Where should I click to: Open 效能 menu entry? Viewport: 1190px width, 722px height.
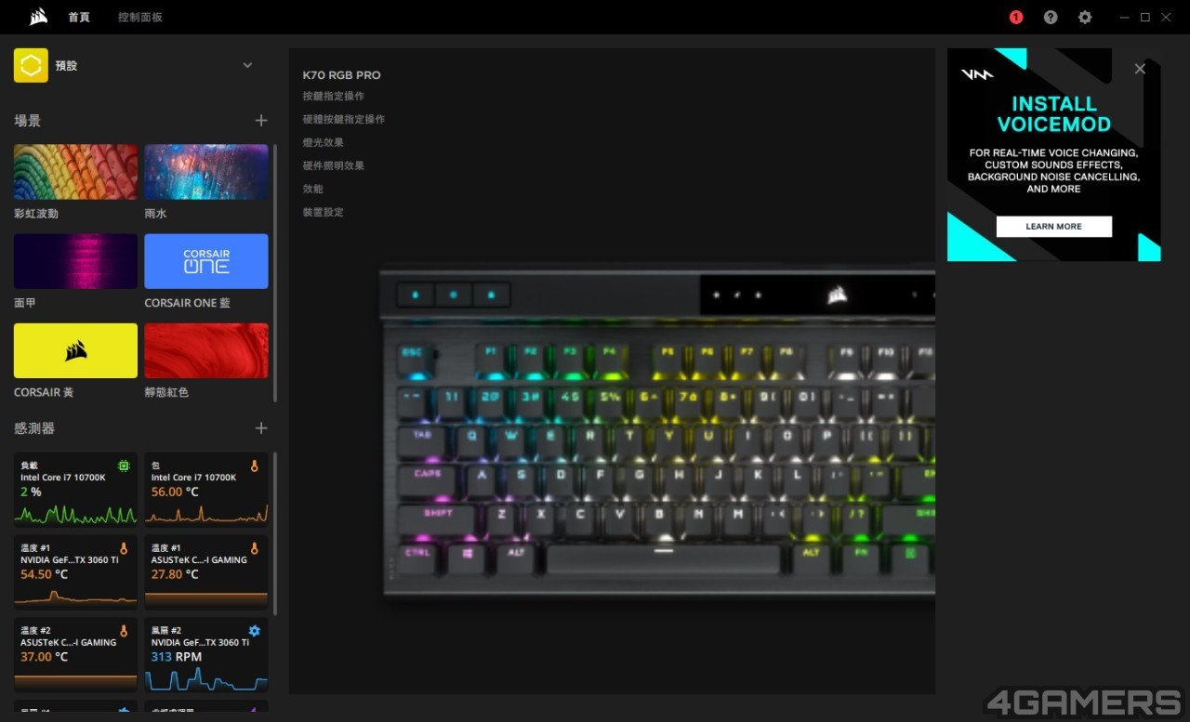pos(312,189)
